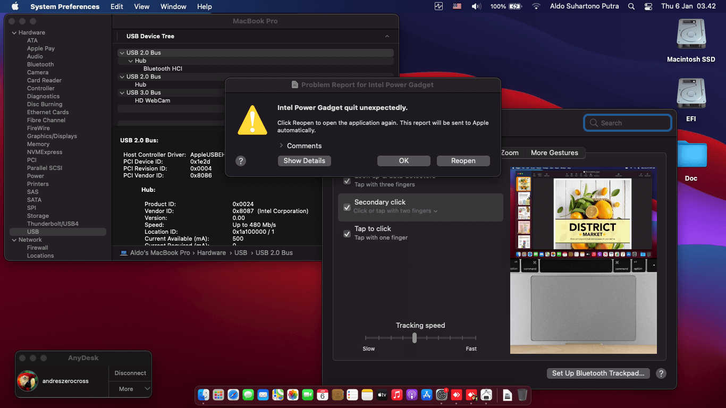Open the App Store from the Dock

tap(426, 395)
